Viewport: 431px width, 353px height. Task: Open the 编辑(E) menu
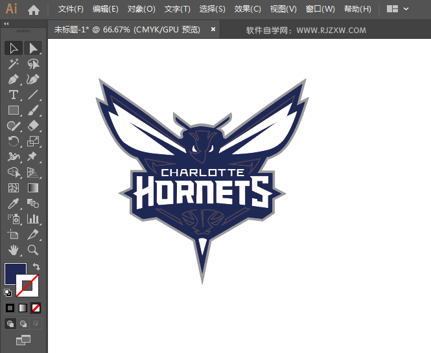click(106, 9)
